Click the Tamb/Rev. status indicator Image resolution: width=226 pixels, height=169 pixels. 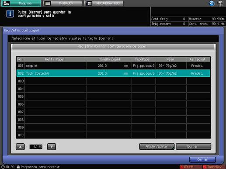tap(214, 167)
